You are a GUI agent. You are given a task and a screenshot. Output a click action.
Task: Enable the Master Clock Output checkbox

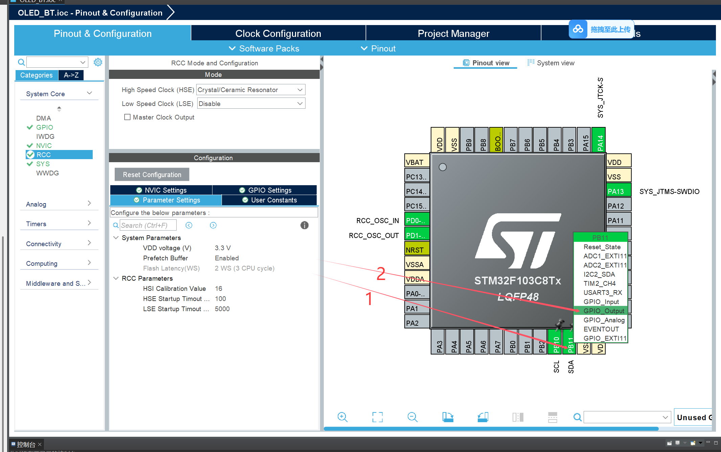coord(127,117)
